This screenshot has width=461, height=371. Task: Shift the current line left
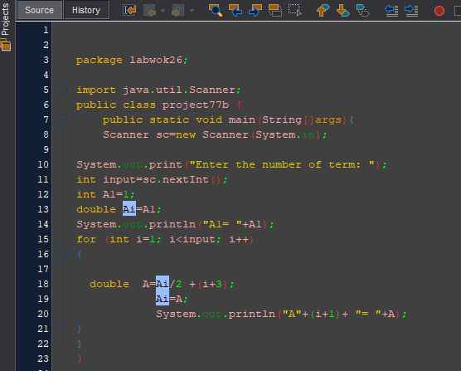tap(391, 10)
